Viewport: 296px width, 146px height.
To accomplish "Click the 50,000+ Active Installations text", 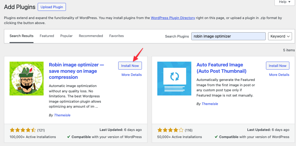I will coord(180,137).
